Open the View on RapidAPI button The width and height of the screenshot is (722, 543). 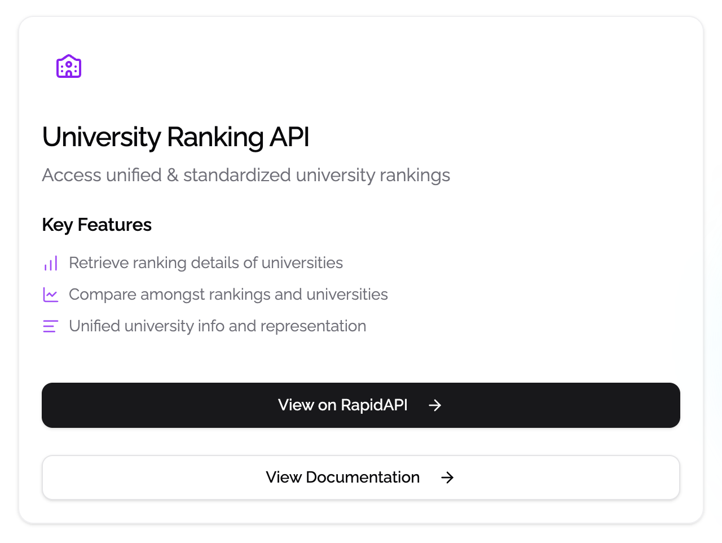click(x=342, y=405)
